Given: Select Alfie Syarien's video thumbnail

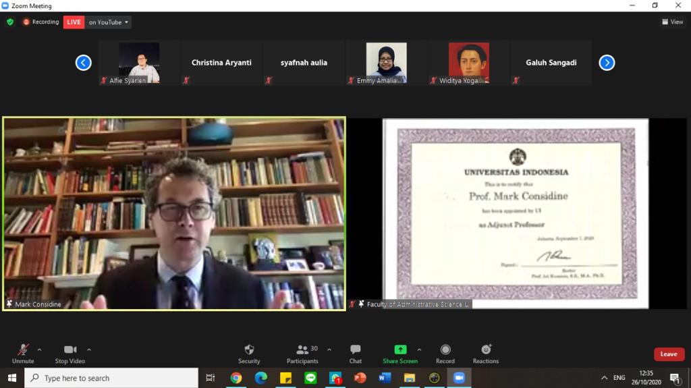Looking at the screenshot, I should coord(139,63).
